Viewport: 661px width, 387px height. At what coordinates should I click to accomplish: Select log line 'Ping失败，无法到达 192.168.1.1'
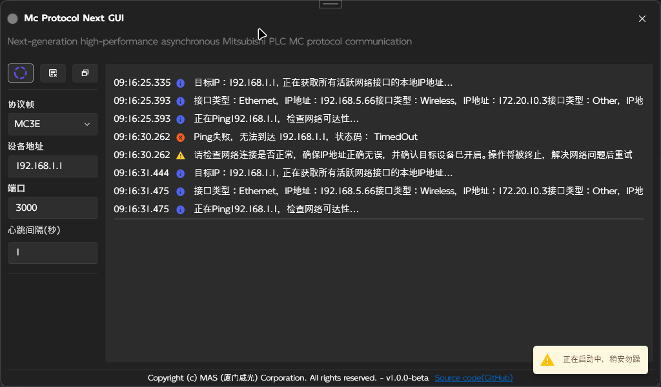305,137
